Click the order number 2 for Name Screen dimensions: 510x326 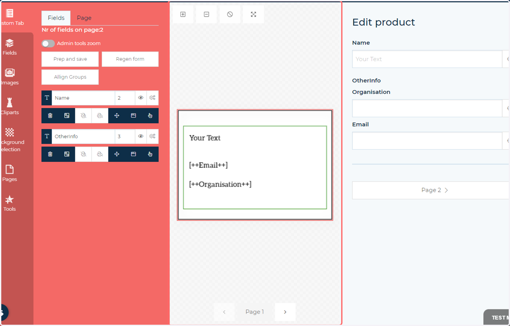point(125,98)
